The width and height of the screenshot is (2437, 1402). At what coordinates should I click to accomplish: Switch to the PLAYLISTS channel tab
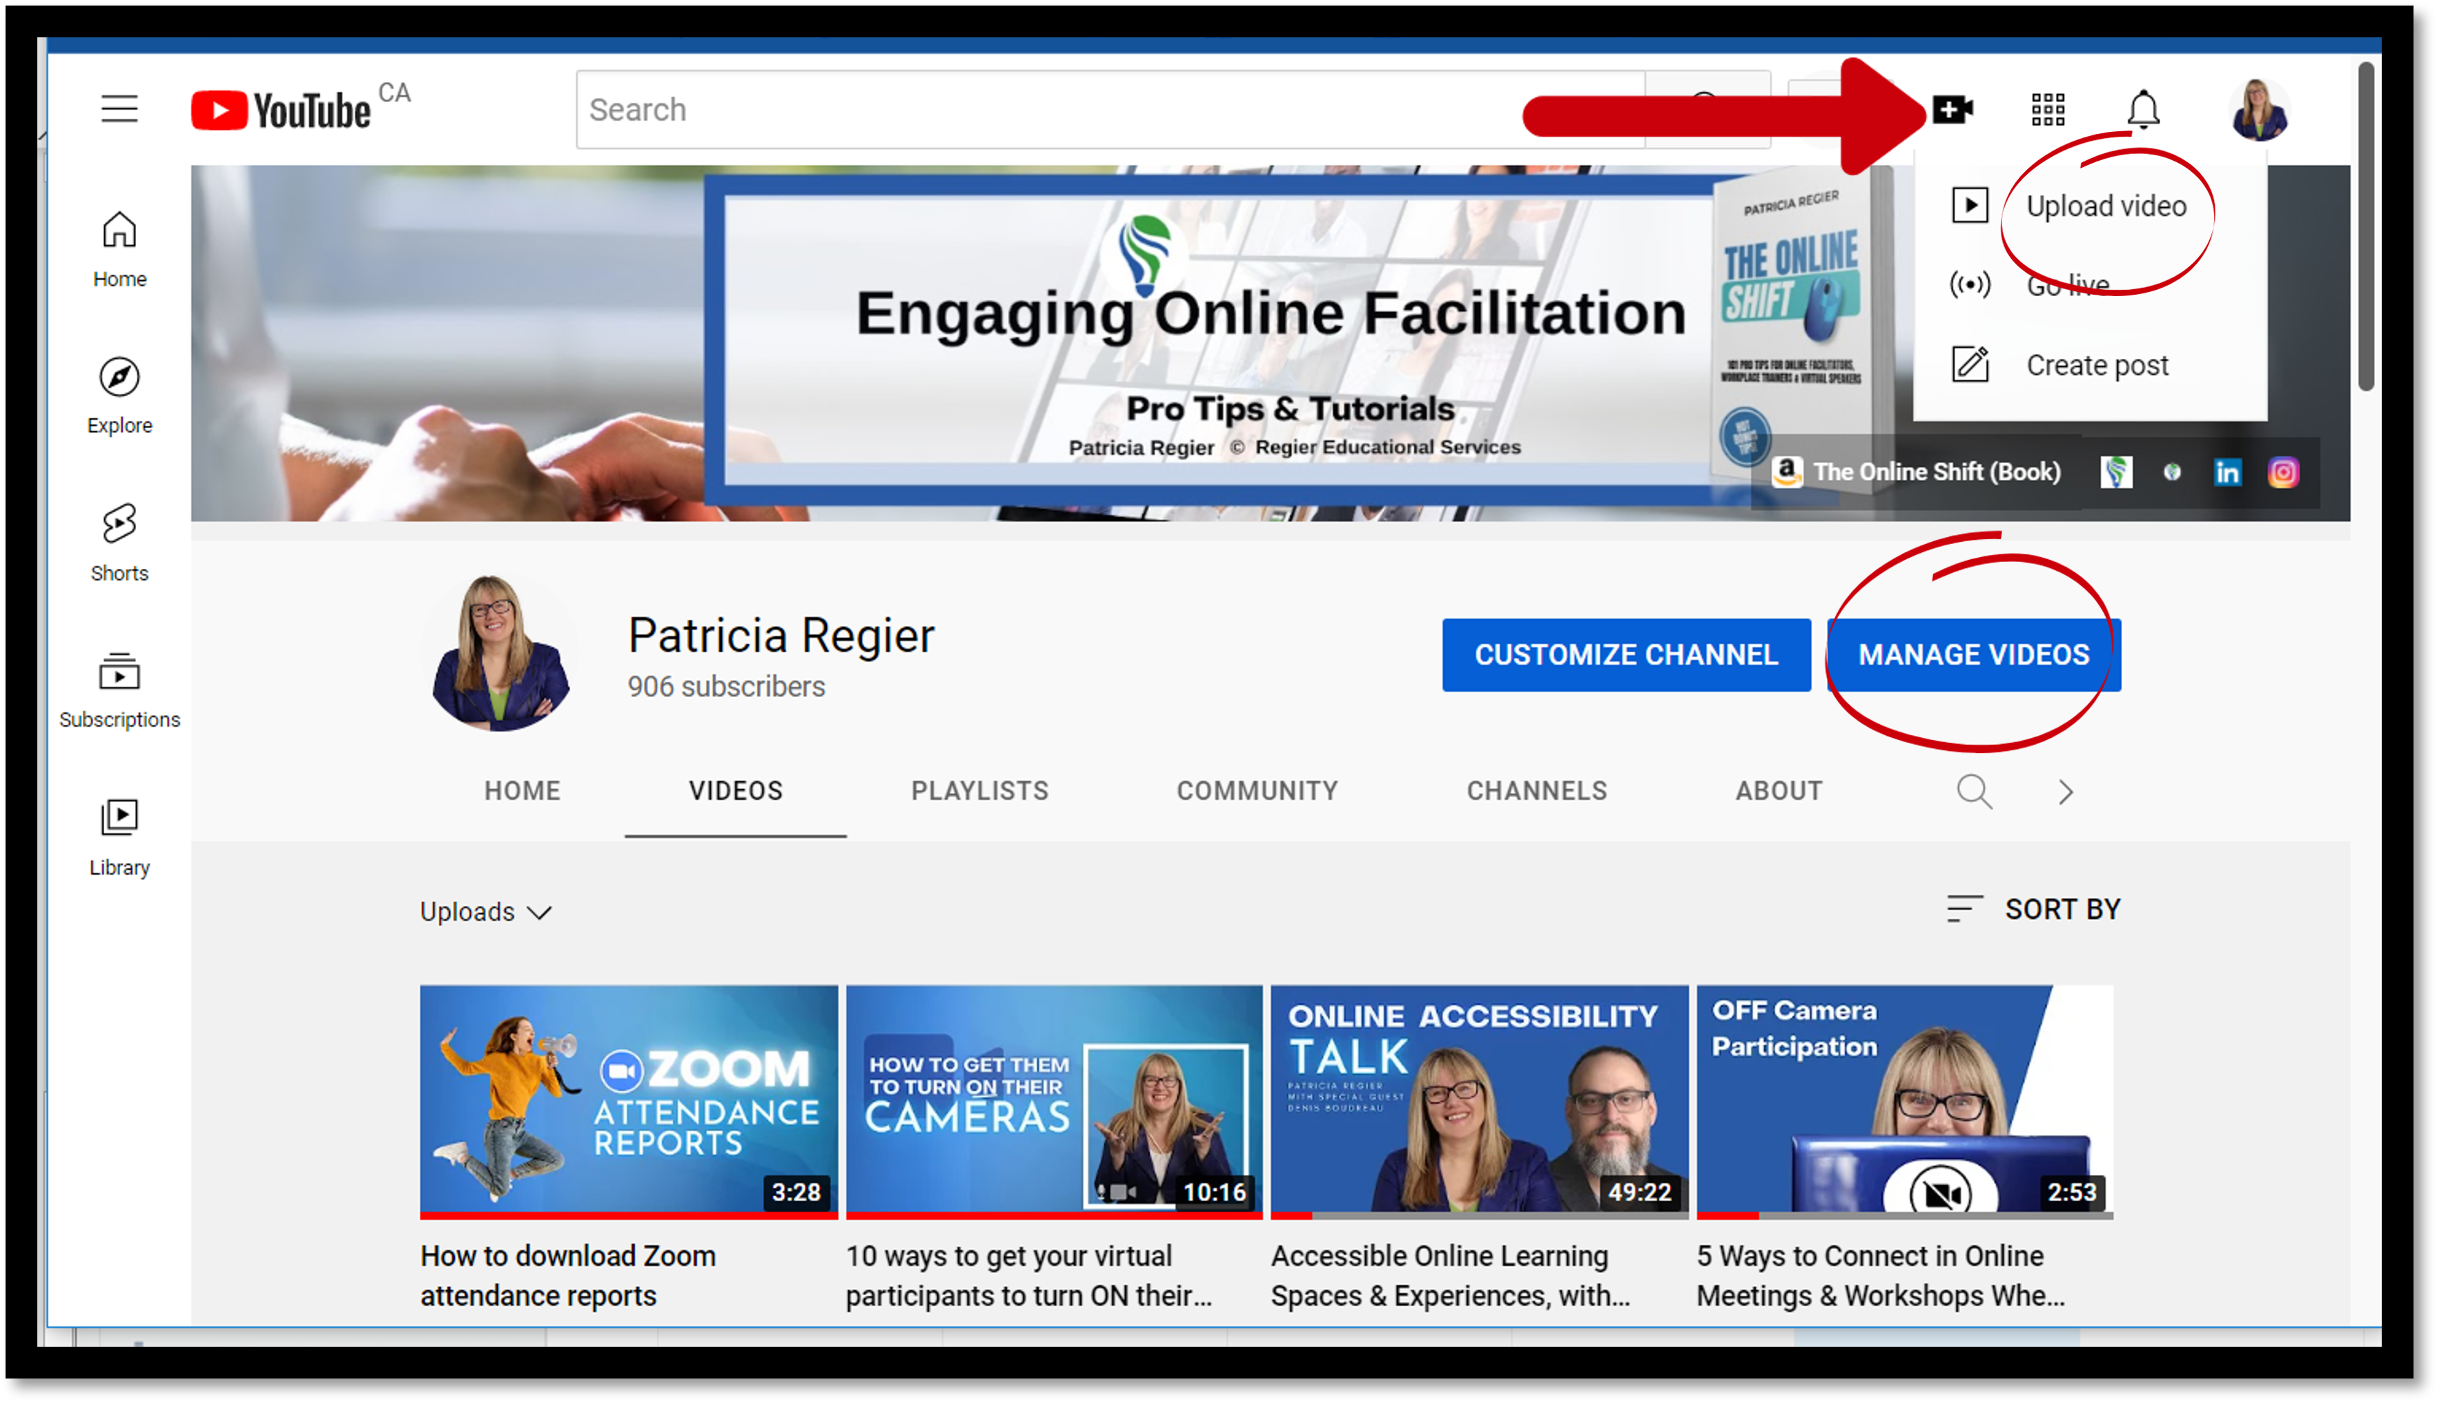click(x=980, y=790)
